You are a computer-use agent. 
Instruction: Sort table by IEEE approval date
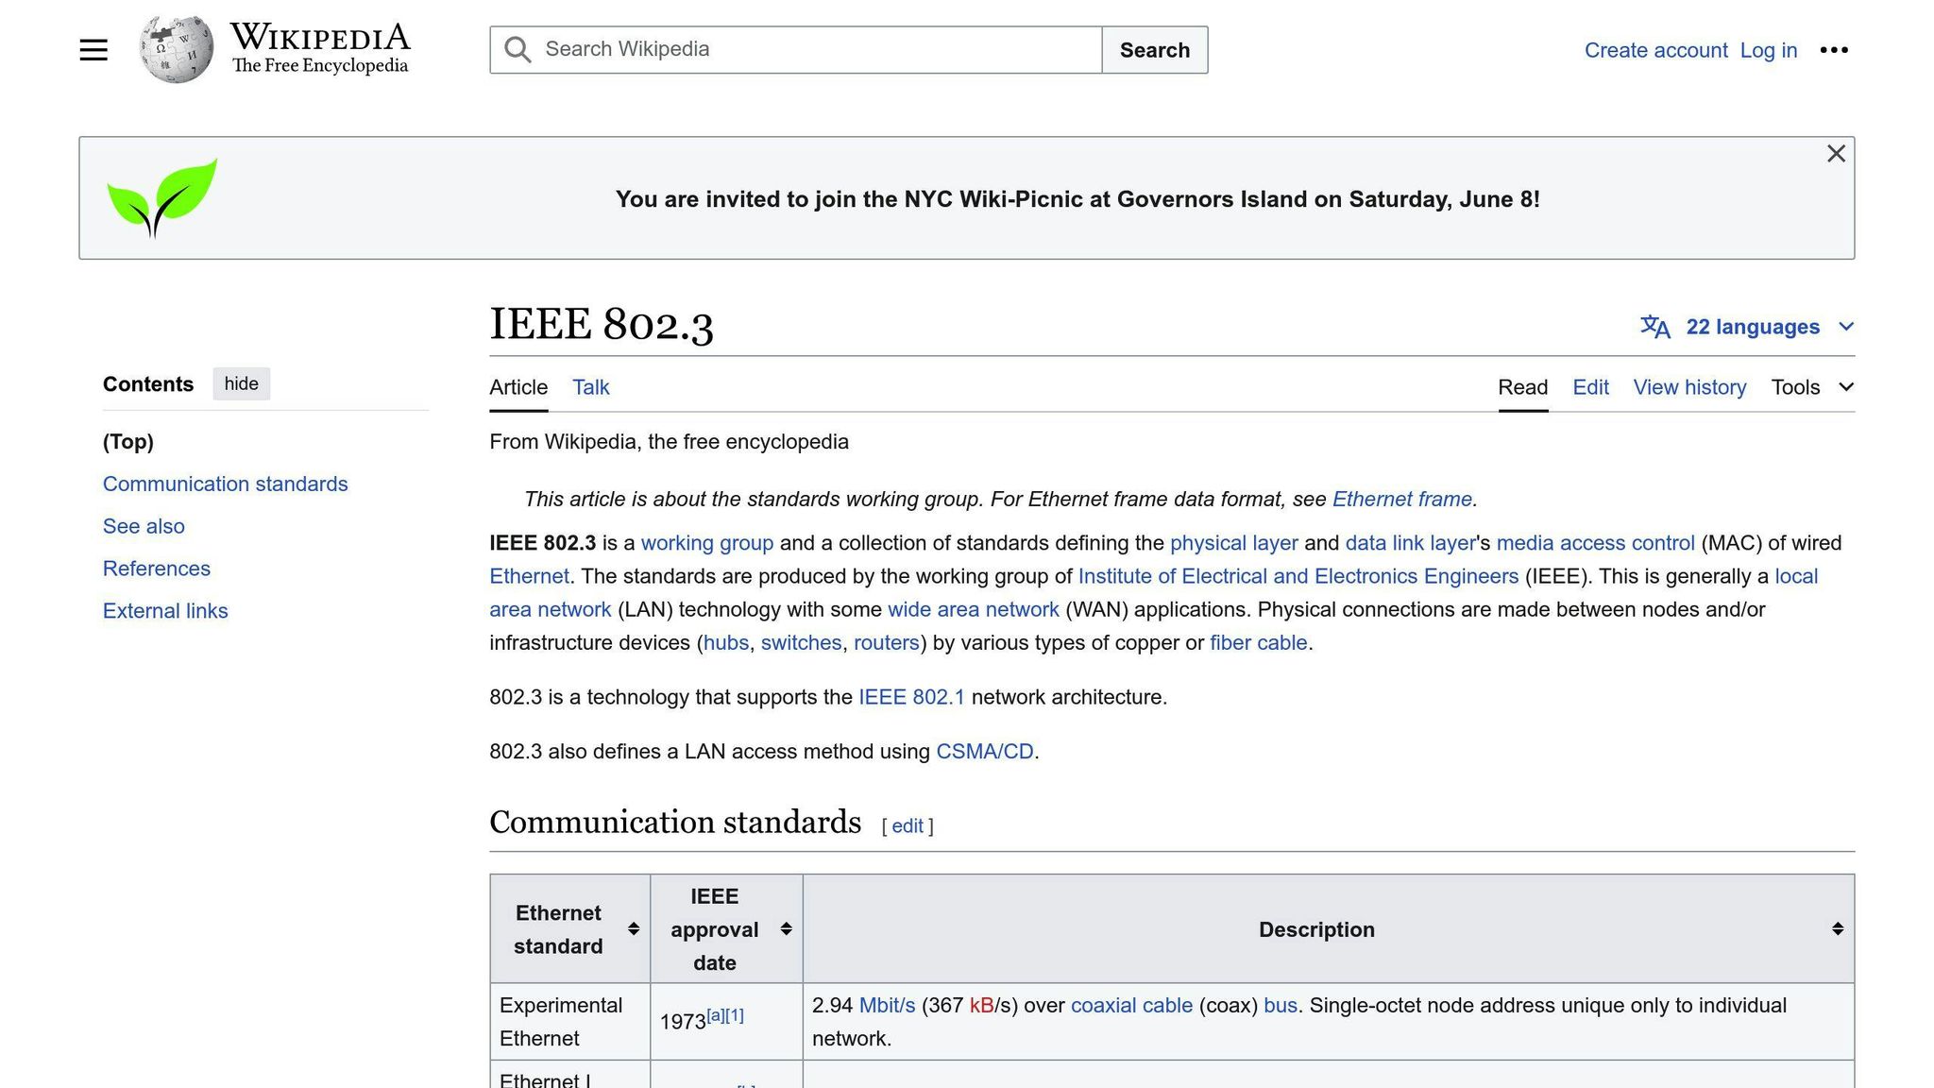pyautogui.click(x=786, y=929)
